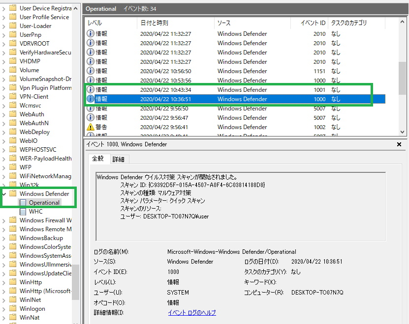409x324 pixels.
Task: Click the folder icon beside VPN-Client
Action: pyautogui.click(x=13, y=96)
